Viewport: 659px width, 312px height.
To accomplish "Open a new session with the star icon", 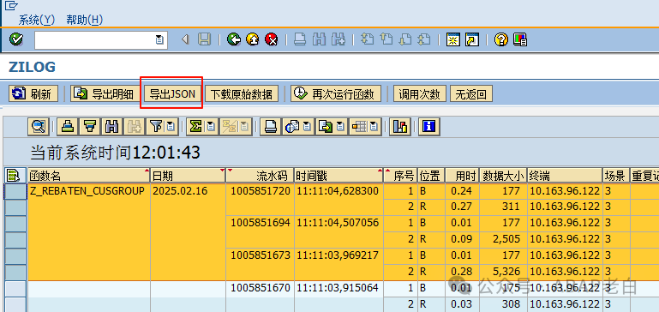I will (x=452, y=39).
